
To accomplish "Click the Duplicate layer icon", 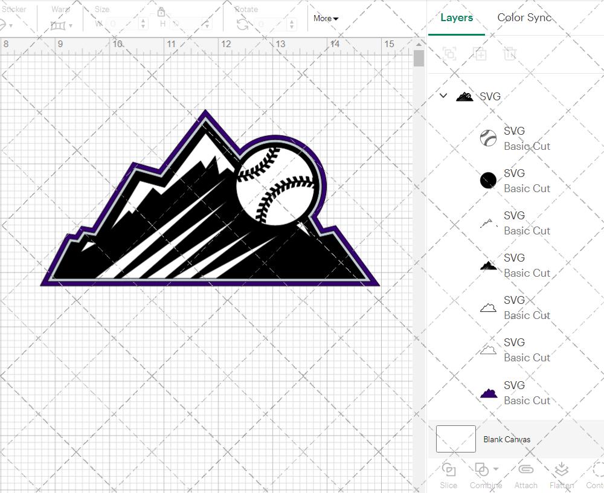I will tap(480, 54).
